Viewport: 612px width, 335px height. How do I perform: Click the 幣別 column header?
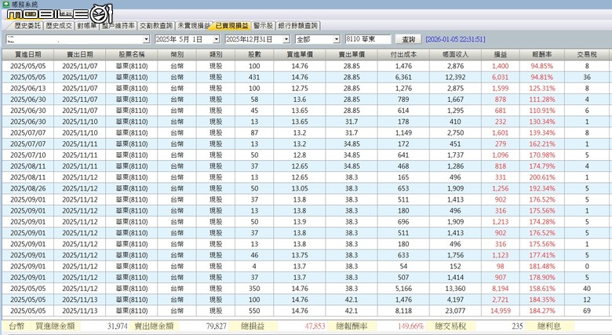click(x=177, y=55)
